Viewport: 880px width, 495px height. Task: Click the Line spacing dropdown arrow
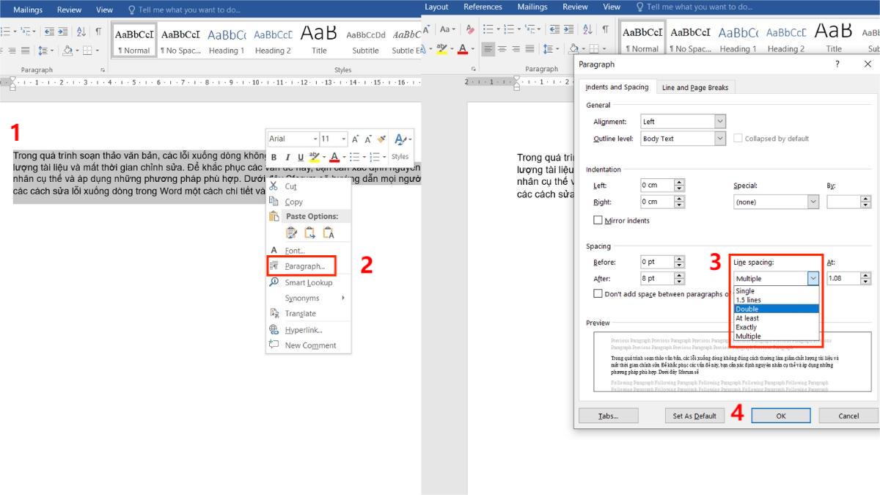point(813,279)
